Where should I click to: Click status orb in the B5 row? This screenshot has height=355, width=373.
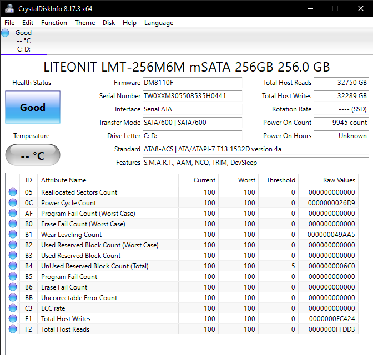[x=13, y=277]
